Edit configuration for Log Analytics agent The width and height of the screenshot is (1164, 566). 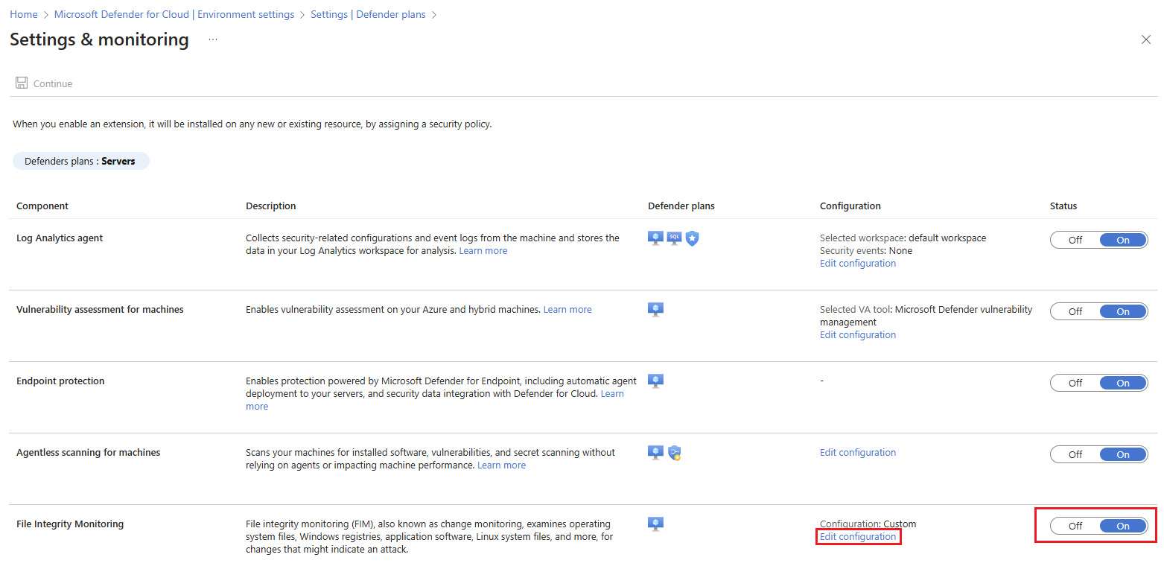858,263
